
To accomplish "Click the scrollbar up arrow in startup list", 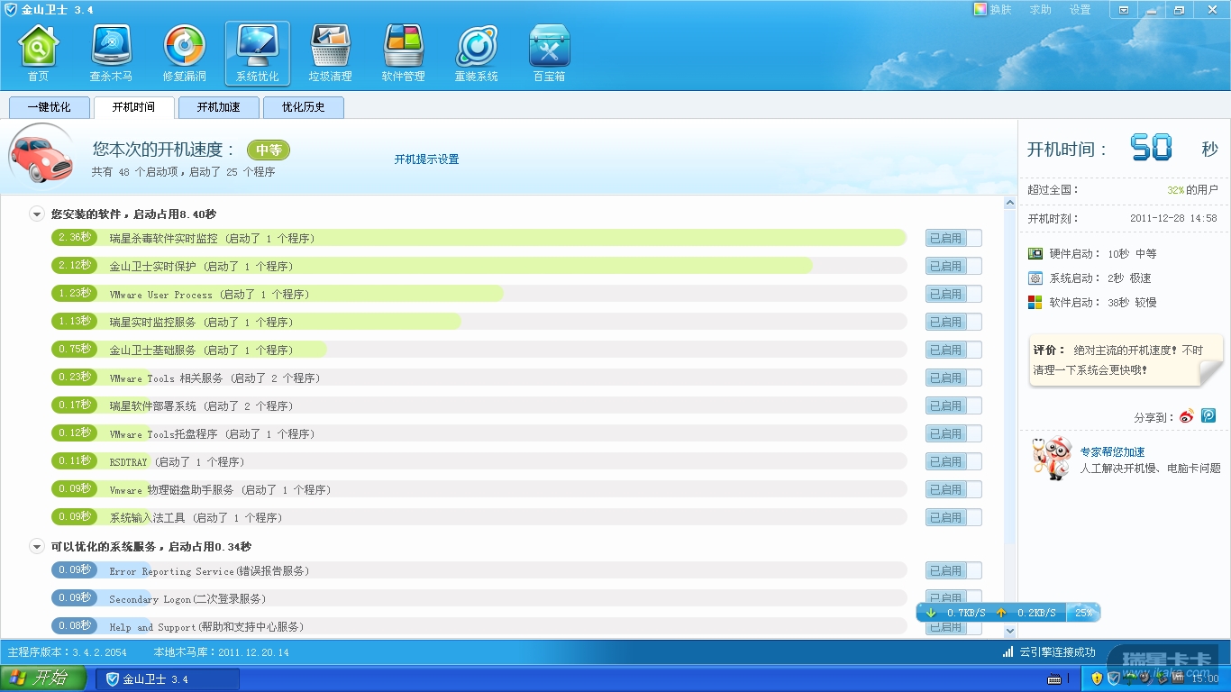I will coord(1010,204).
